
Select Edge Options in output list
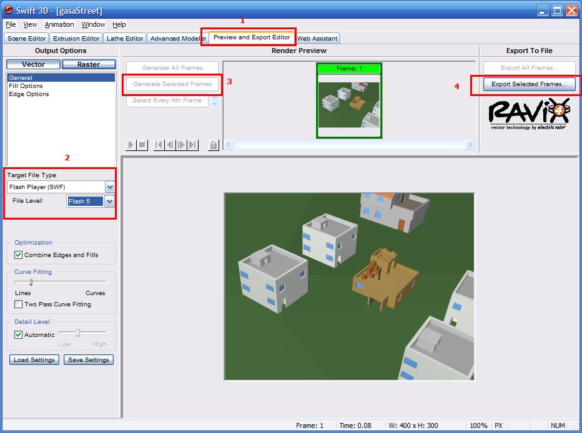29,94
